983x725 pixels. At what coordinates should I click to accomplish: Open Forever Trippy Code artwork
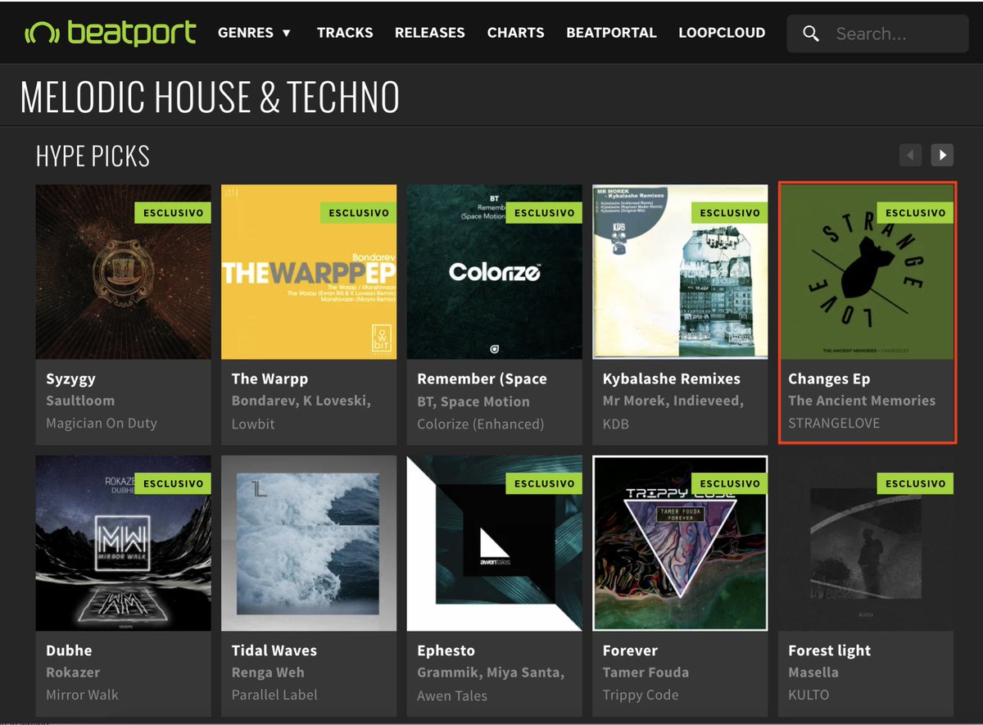click(680, 543)
